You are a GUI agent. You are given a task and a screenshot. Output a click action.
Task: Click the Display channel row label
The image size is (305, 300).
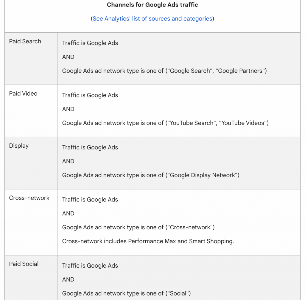tap(19, 146)
